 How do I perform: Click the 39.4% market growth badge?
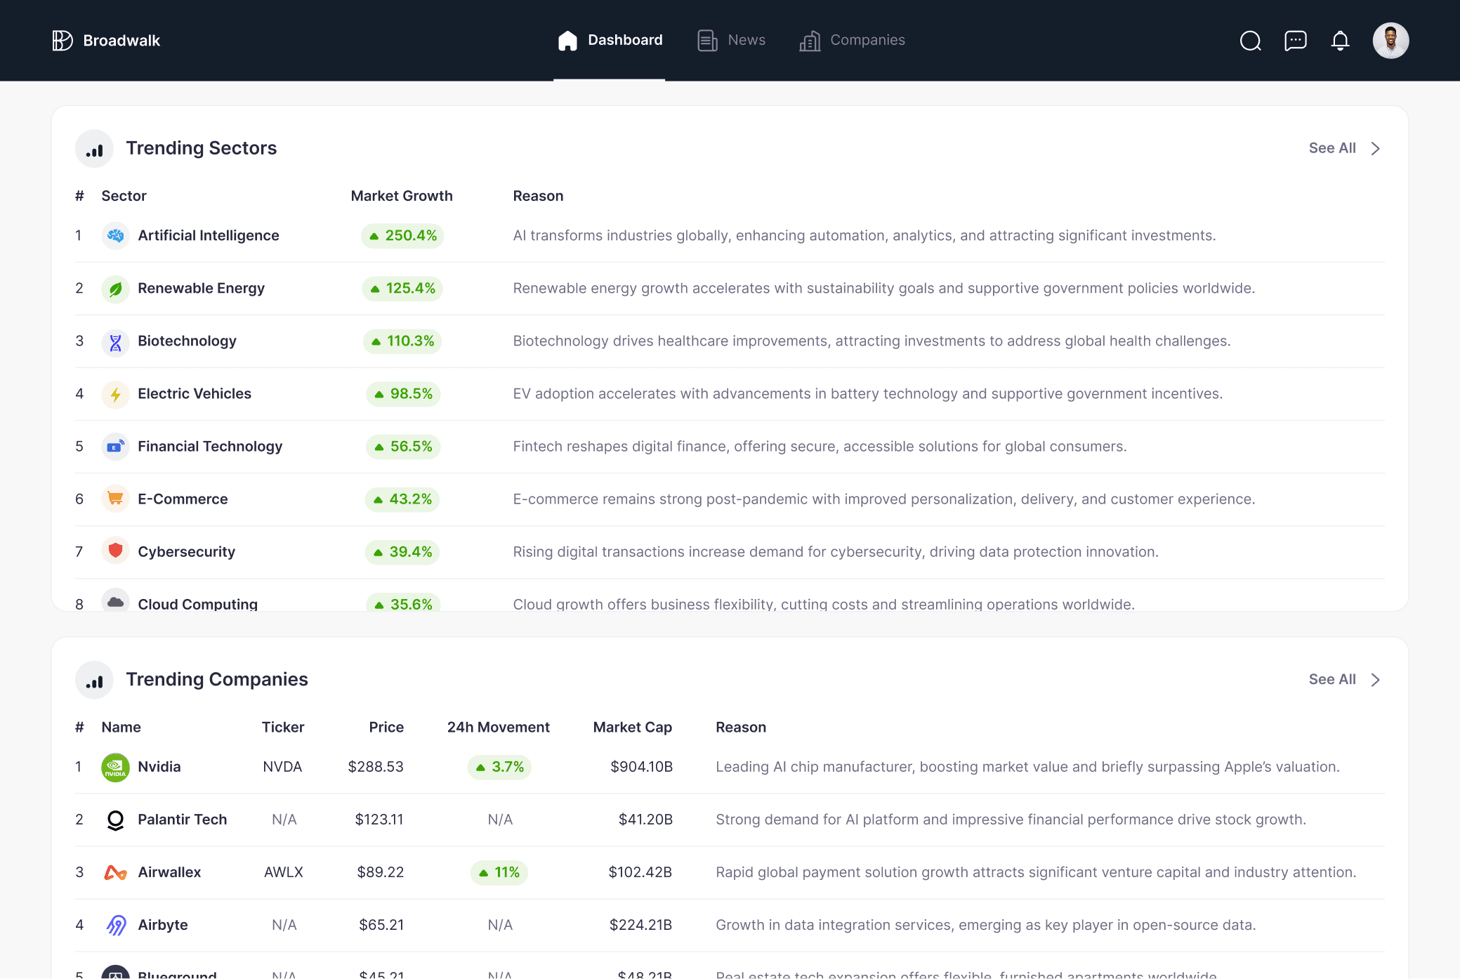[402, 551]
